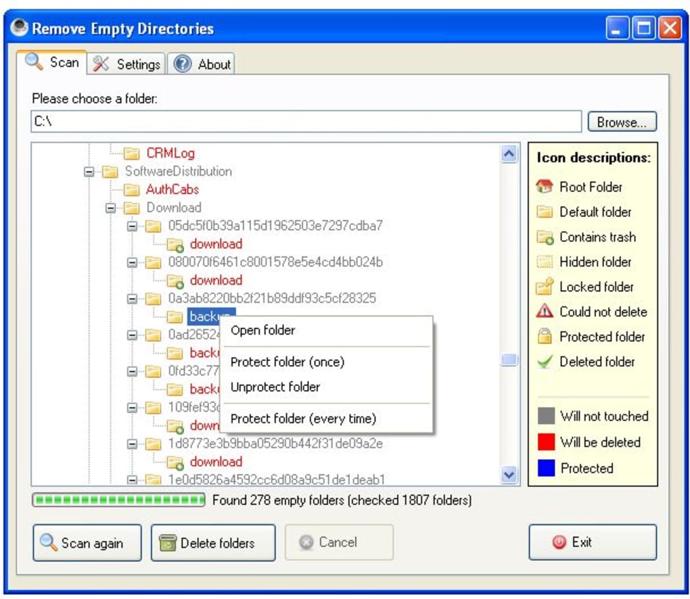
Task: Open the About tab
Action: (202, 64)
